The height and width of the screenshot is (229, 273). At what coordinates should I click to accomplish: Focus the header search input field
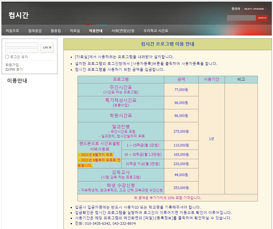tap(241, 18)
